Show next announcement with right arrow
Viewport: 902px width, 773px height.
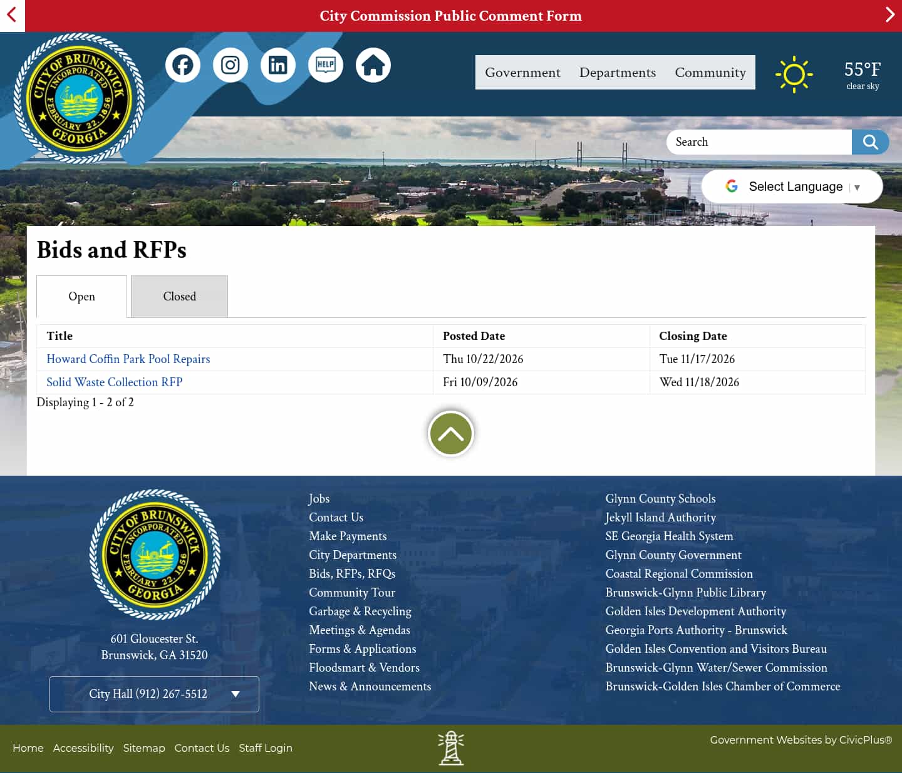tap(889, 15)
